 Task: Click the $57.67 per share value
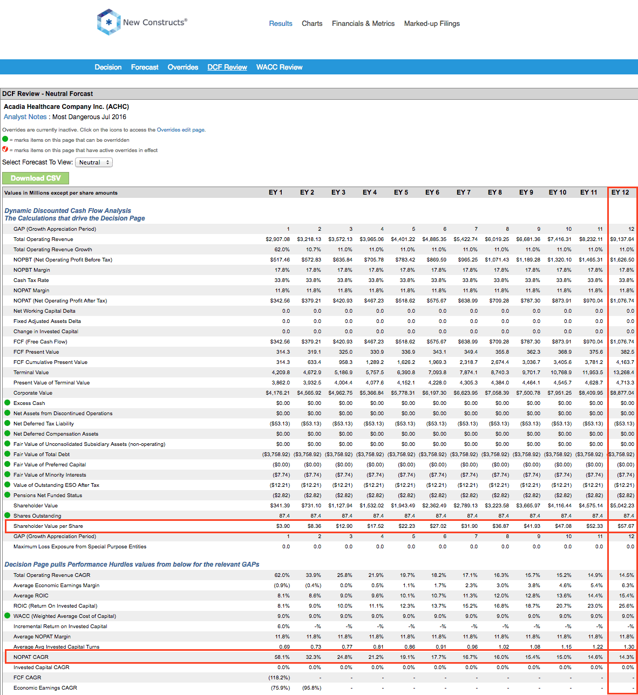(626, 526)
